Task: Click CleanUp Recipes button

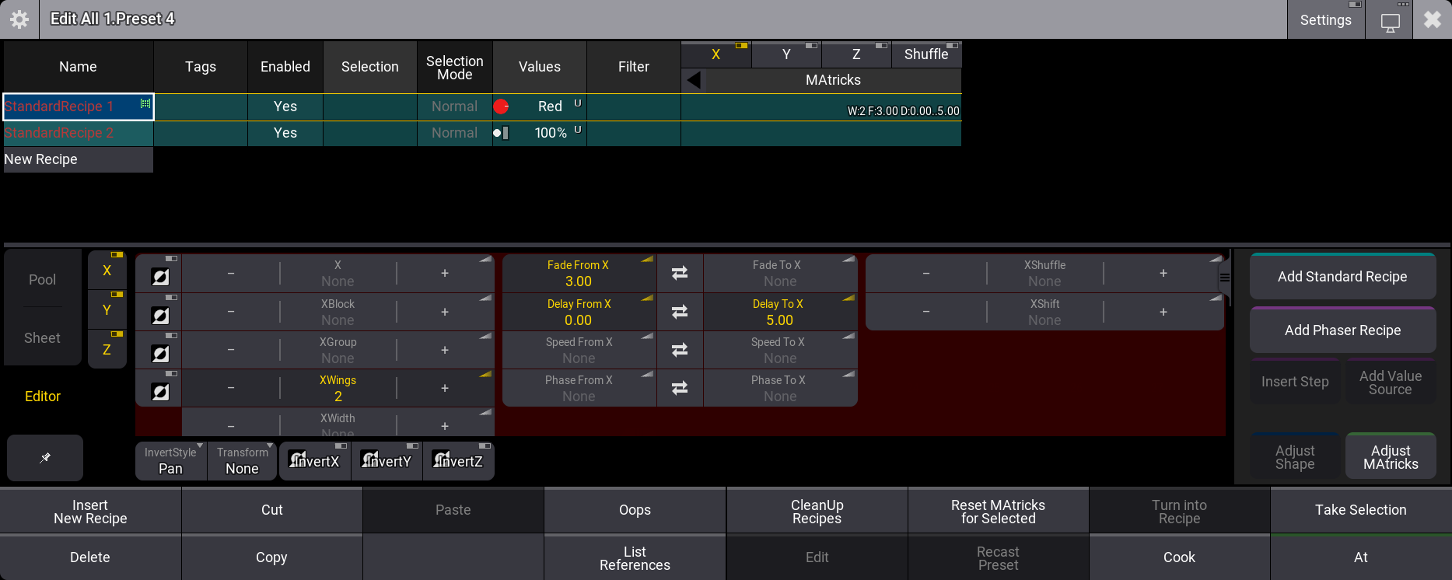Action: (817, 512)
